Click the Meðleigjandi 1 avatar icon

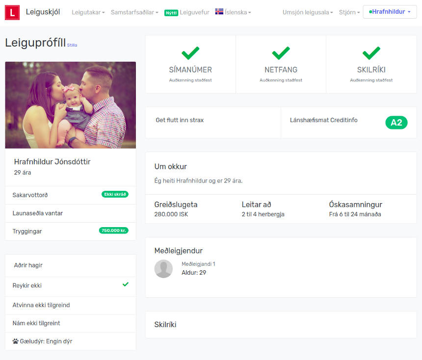point(163,268)
